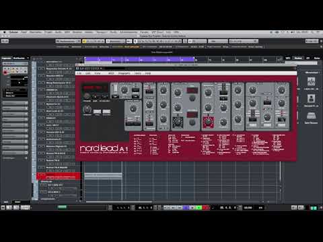The image size is (323, 242).
Task: Open the MIDI menu in plugin window
Action: point(111,73)
